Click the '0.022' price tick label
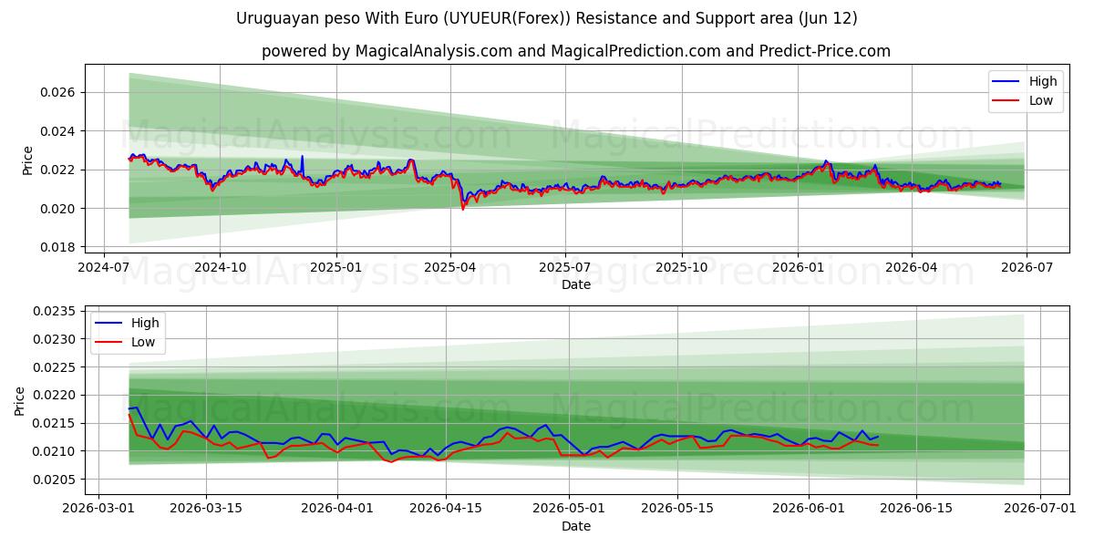1094x547 pixels. tap(58, 170)
